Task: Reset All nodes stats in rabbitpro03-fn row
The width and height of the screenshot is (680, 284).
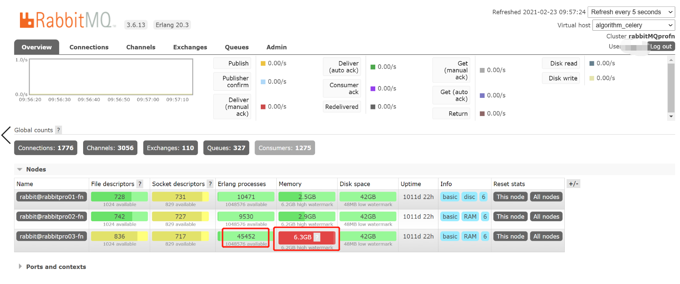Action: (x=546, y=236)
